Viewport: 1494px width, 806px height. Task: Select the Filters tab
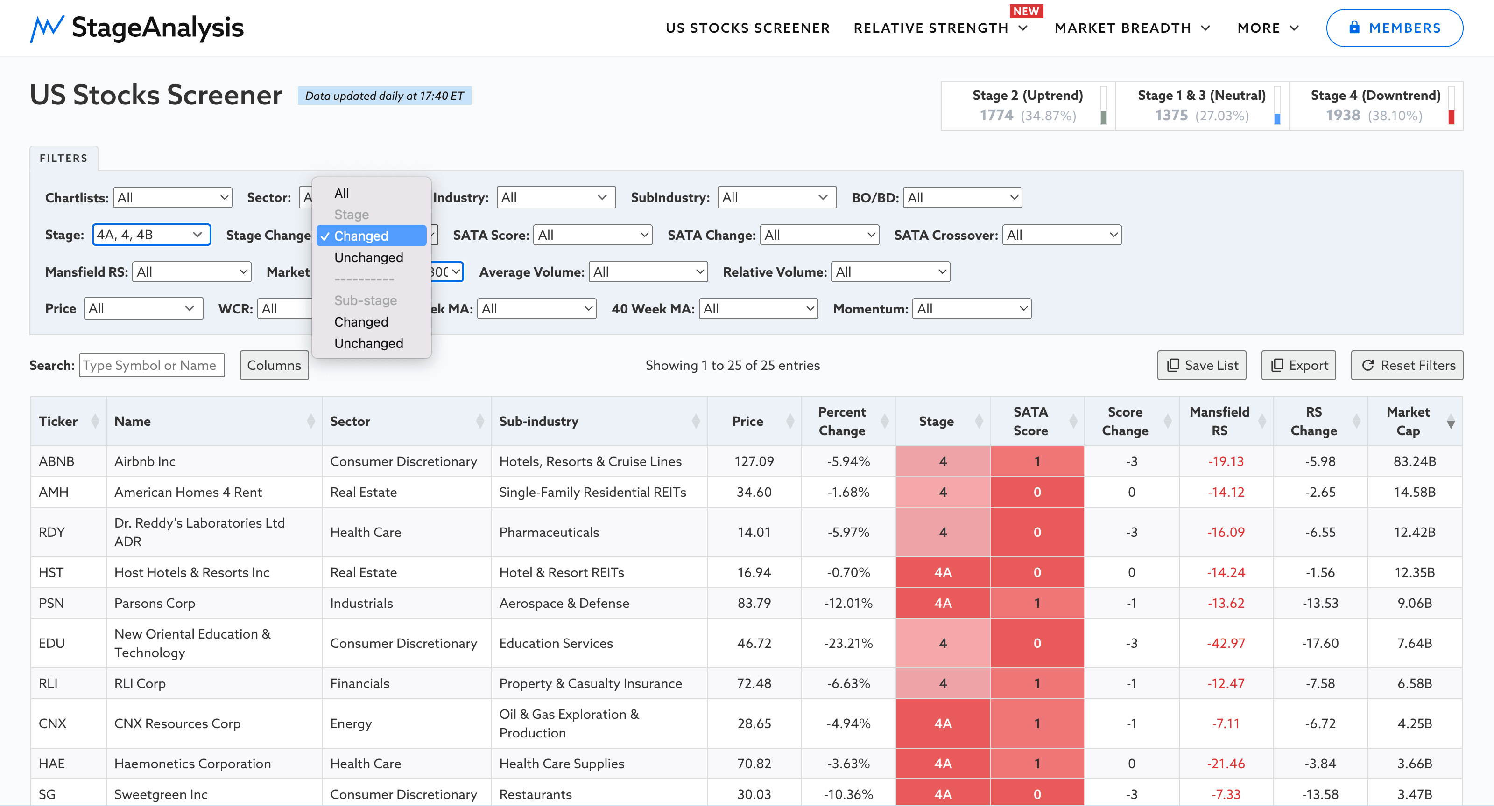(64, 158)
